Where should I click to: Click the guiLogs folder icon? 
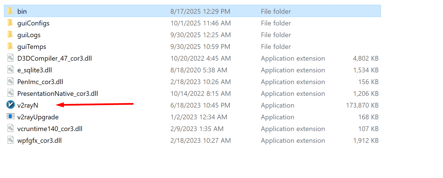click(x=11, y=34)
